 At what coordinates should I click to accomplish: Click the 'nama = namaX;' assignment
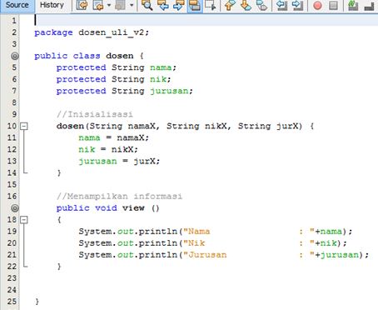pyautogui.click(x=114, y=137)
